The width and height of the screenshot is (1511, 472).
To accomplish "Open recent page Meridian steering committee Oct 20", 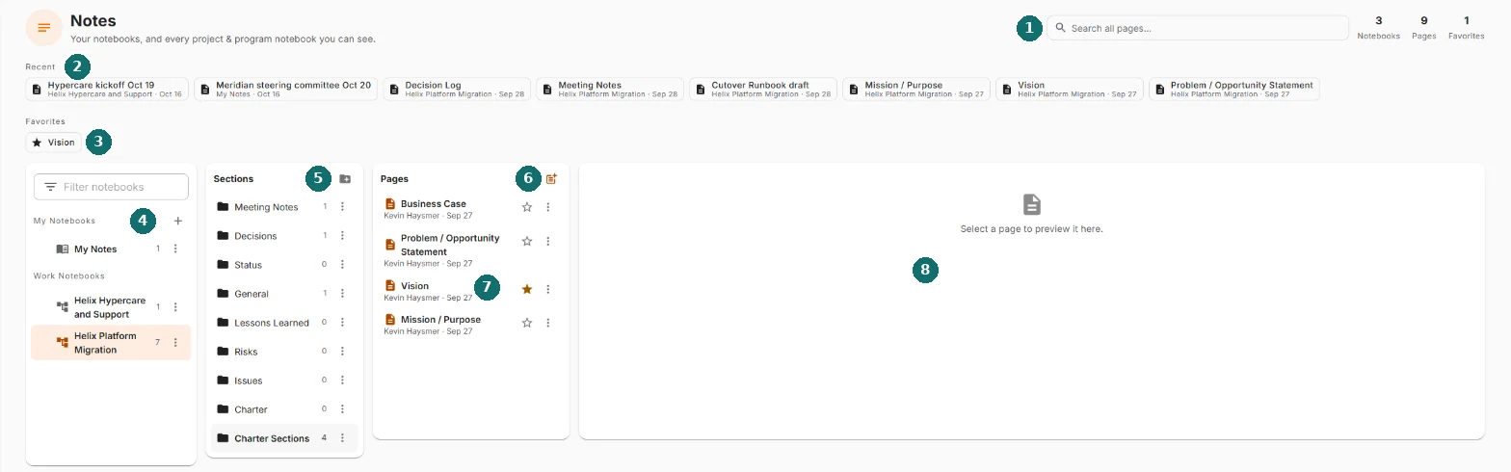I will click(x=285, y=89).
